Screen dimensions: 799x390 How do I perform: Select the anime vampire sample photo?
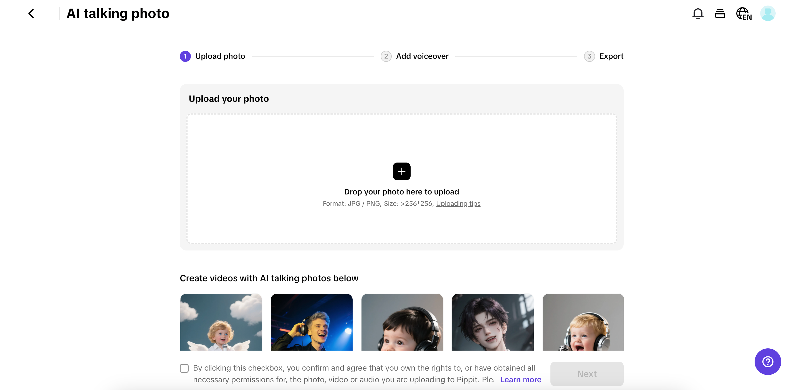coord(492,322)
